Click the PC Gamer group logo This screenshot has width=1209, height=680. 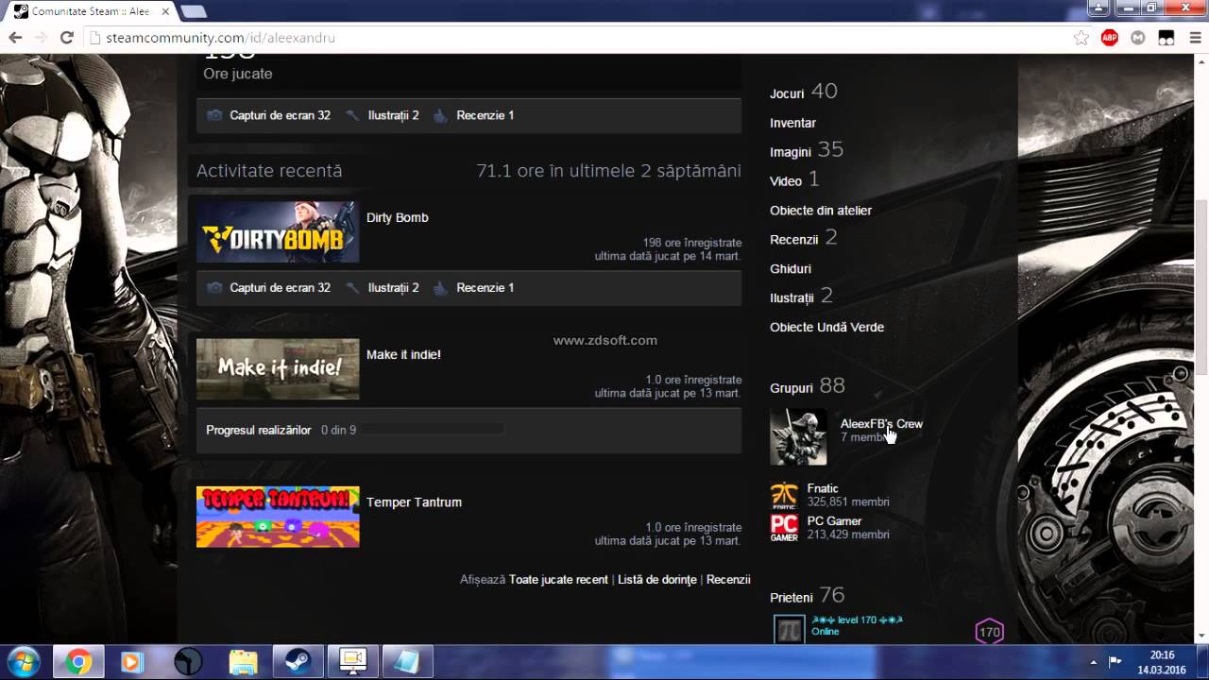784,528
